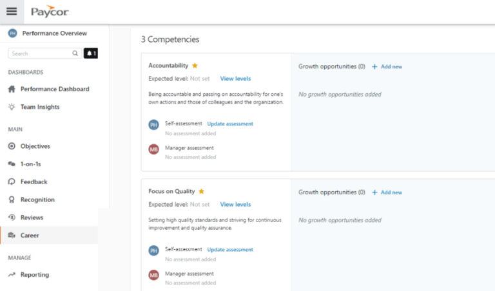Toggle the Focus on Quality star
The width and height of the screenshot is (495, 291).
click(x=201, y=191)
